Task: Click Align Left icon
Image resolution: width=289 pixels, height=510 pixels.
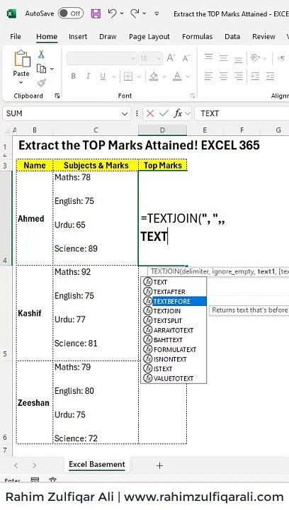Action: click(x=208, y=76)
